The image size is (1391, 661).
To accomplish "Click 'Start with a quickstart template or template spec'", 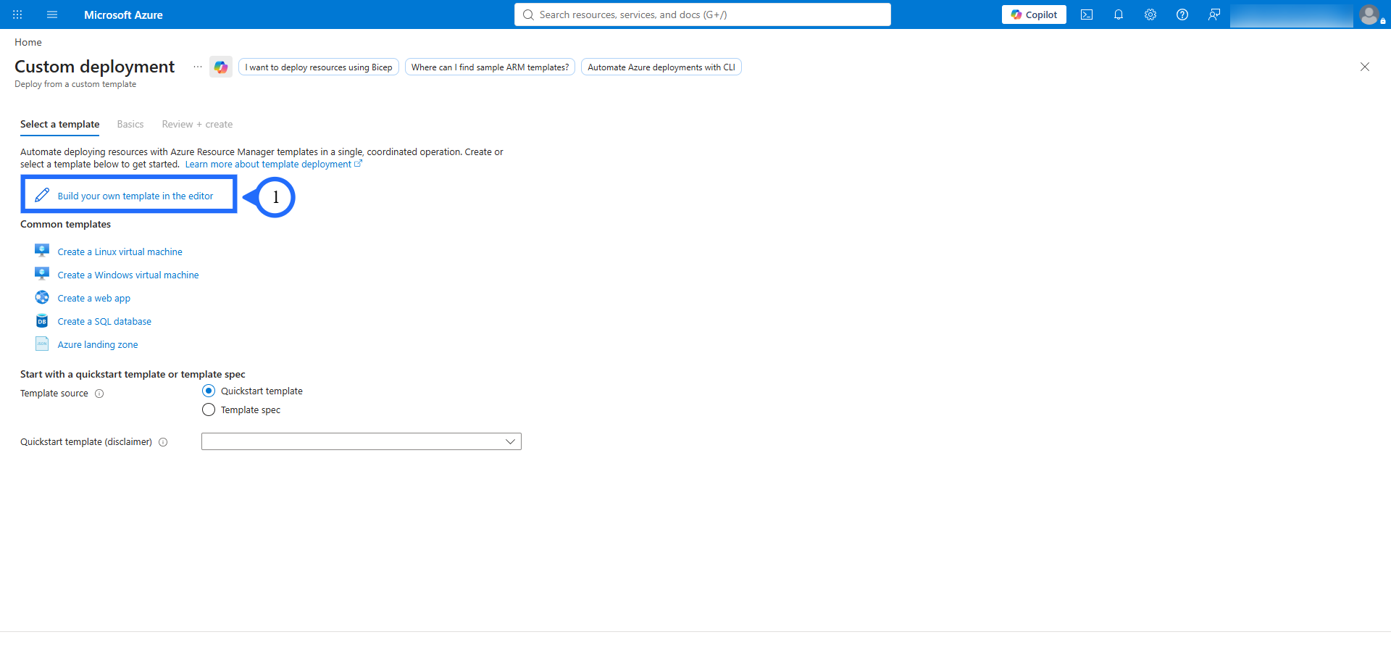I will 133,375.
